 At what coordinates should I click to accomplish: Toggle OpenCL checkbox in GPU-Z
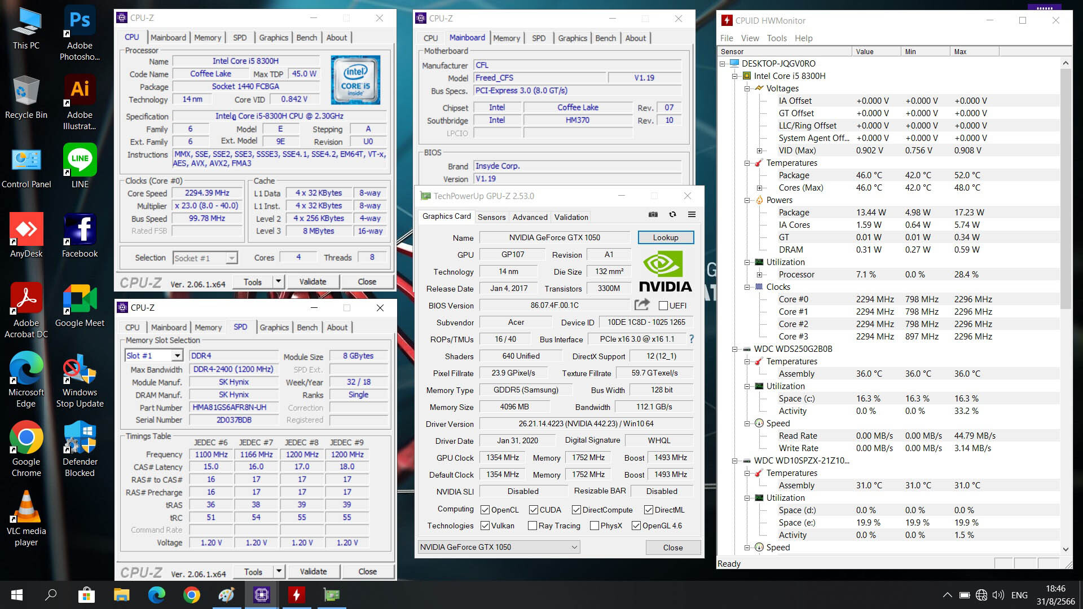pos(485,510)
